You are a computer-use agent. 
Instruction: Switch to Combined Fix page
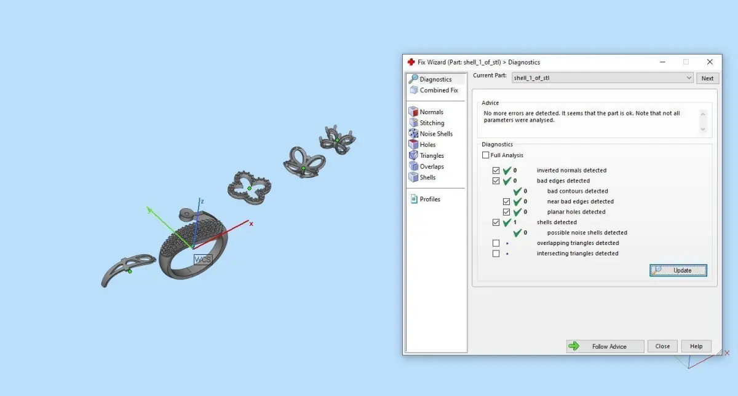click(x=438, y=90)
